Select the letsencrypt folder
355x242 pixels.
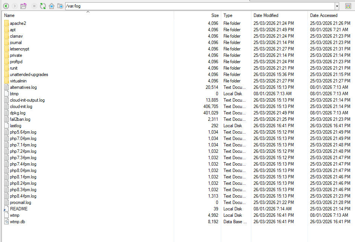[x=19, y=49]
